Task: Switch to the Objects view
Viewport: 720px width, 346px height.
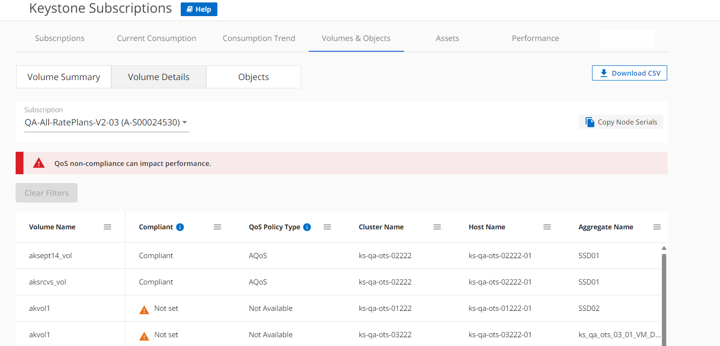Action: tap(254, 77)
